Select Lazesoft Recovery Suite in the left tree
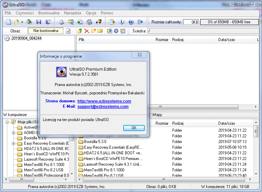Image resolution: width=262 pixels, height=192 pixels. click(x=46, y=159)
